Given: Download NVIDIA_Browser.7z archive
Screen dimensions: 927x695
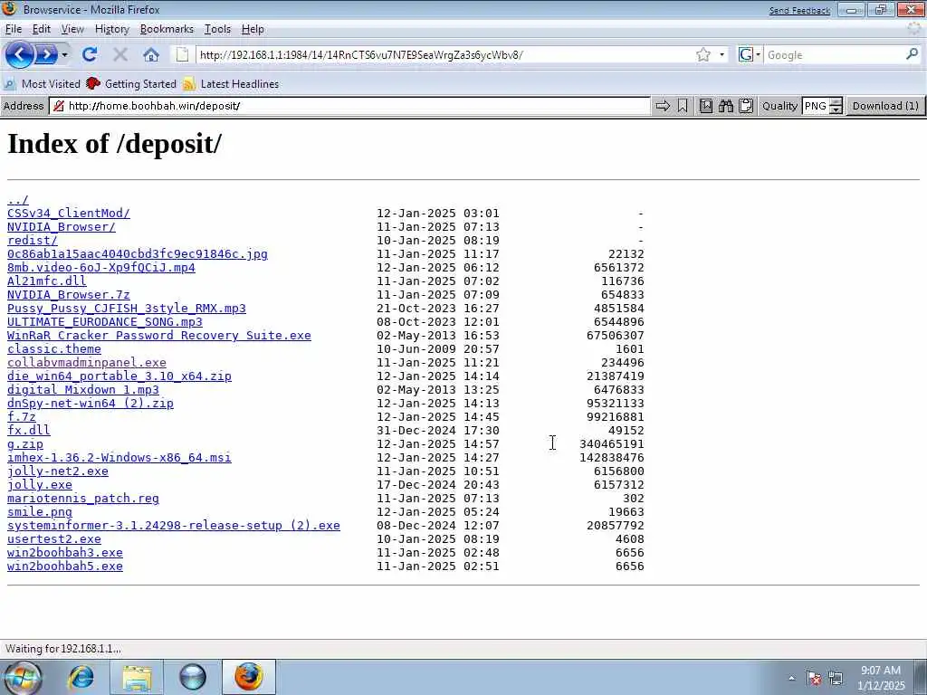Looking at the screenshot, I should coord(69,295).
